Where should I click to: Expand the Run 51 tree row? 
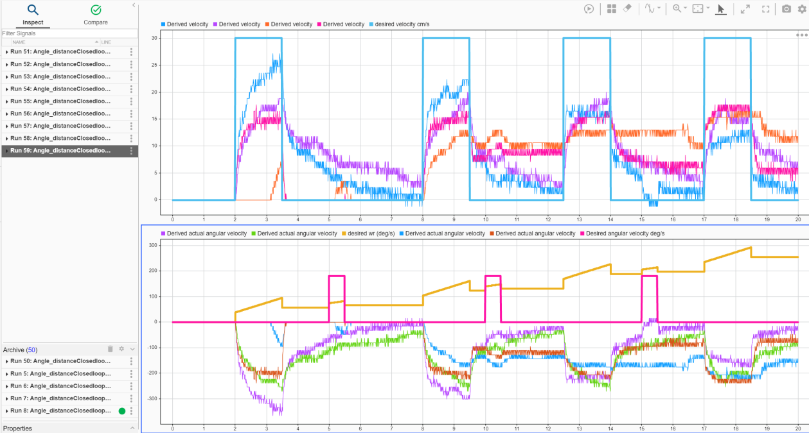6,52
